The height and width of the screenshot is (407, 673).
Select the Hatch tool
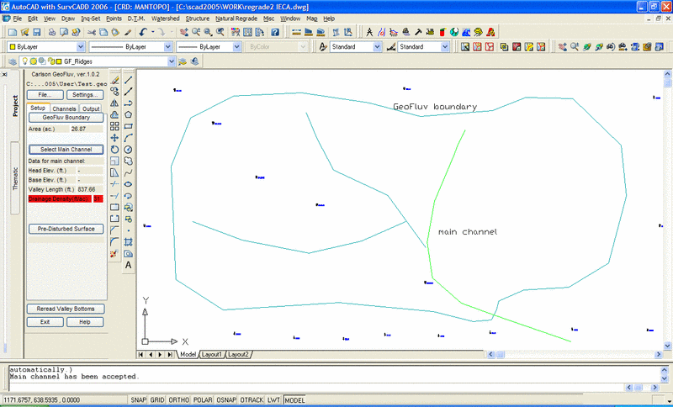pyautogui.click(x=129, y=242)
